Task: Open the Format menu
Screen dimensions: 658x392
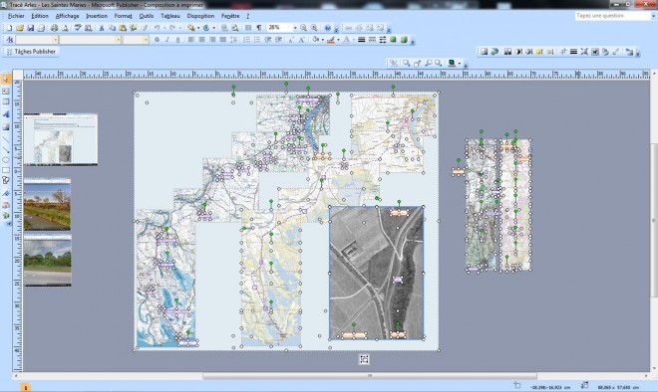Action: click(123, 16)
